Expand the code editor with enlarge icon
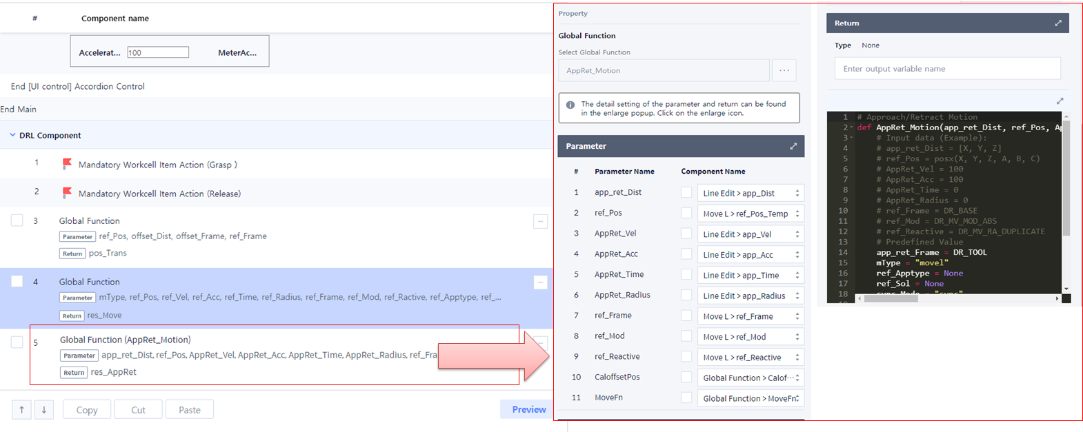Viewport: 1083px width, 432px height. click(x=1060, y=101)
